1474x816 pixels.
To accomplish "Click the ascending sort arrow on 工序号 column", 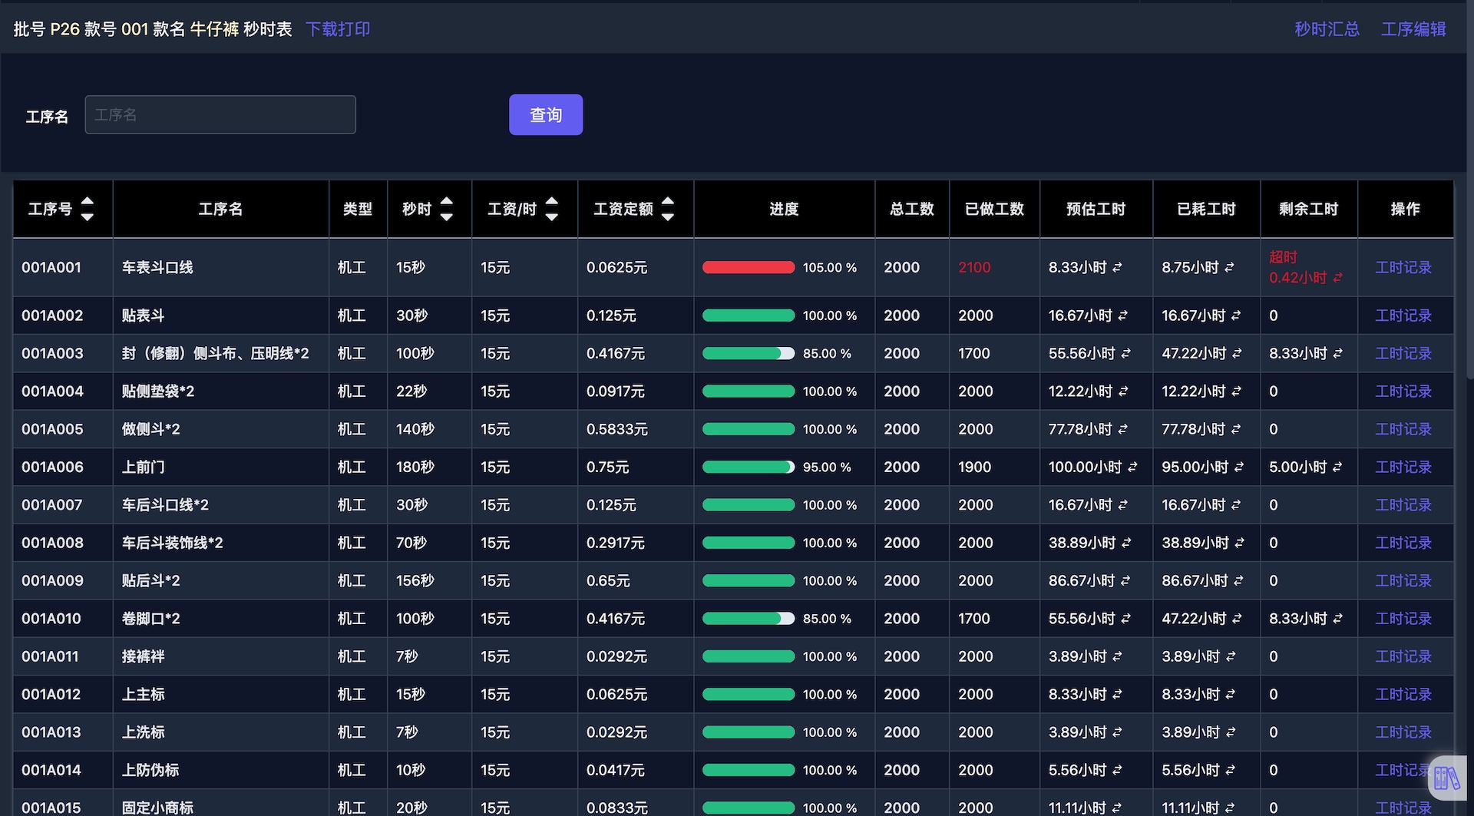I will pyautogui.click(x=87, y=201).
